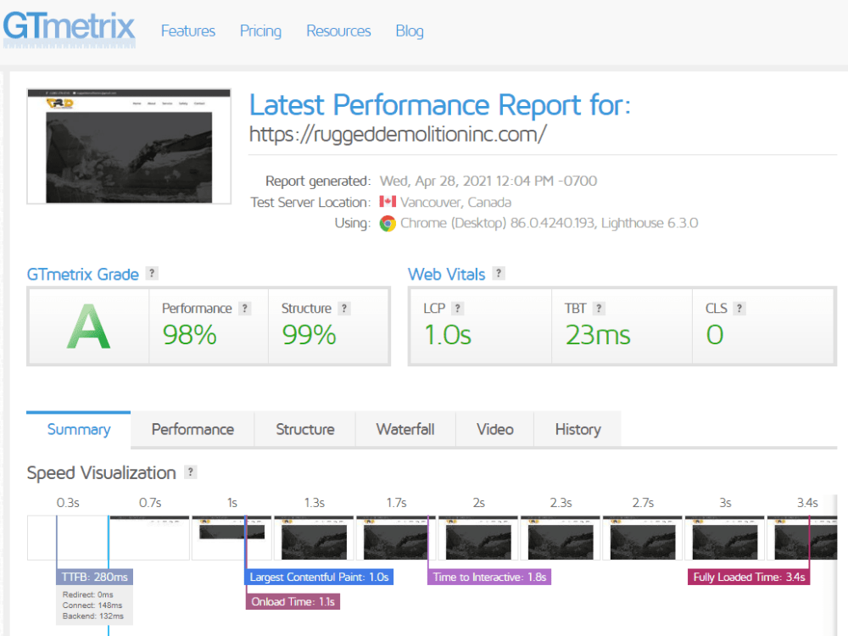Click the ruggeddemolitioninc.com URL
Screen dimensions: 848x636
tap(398, 134)
